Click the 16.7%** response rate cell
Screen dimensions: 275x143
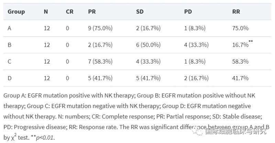coord(242,45)
